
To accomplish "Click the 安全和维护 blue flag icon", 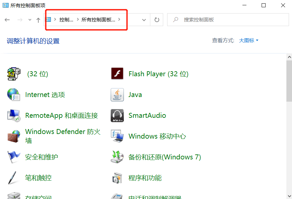I will tap(14, 157).
